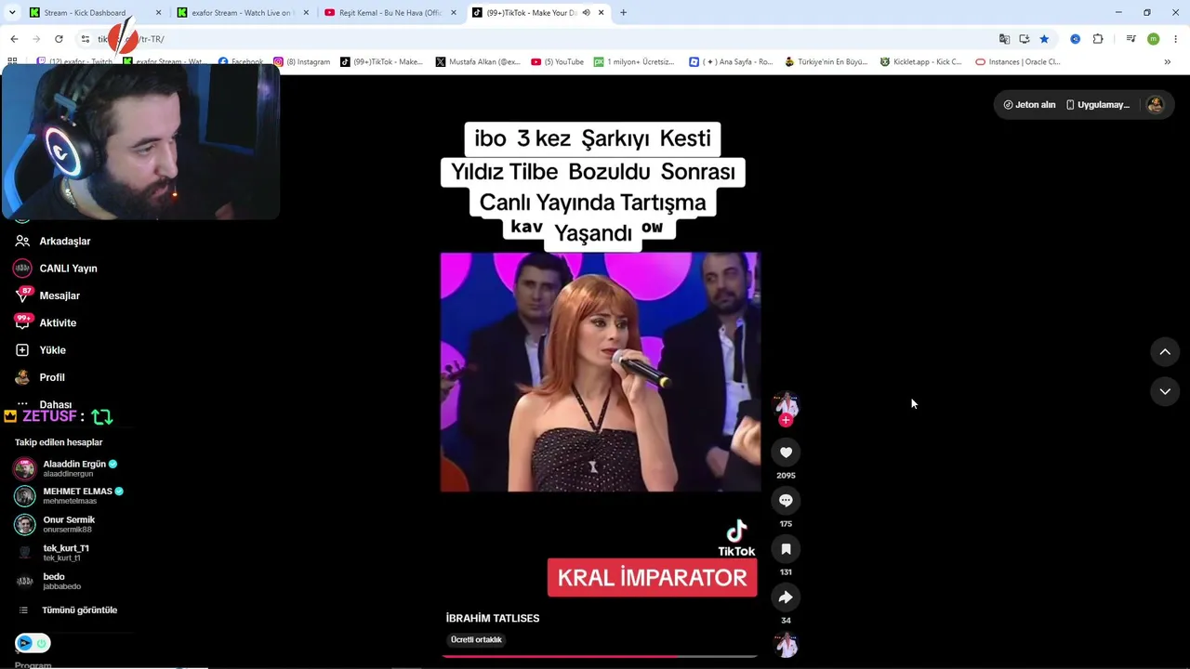
Task: Close the TikTok browser tab
Action: point(602,13)
